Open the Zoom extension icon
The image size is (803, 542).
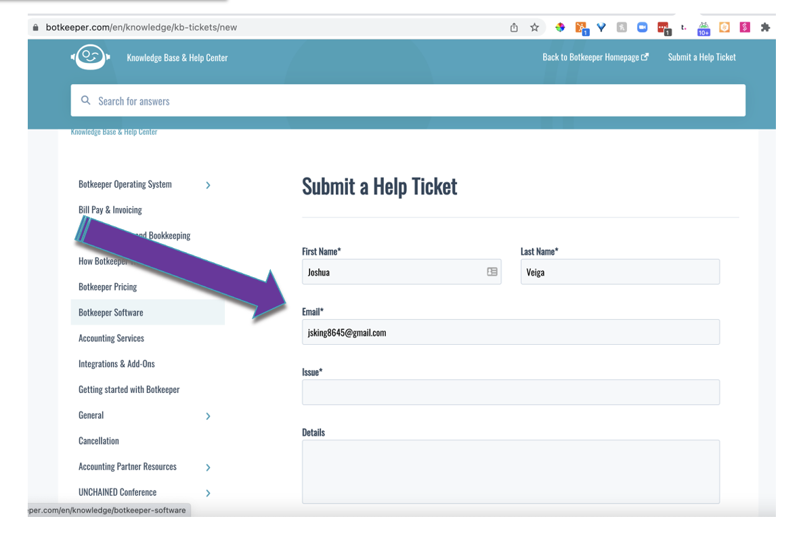click(642, 28)
